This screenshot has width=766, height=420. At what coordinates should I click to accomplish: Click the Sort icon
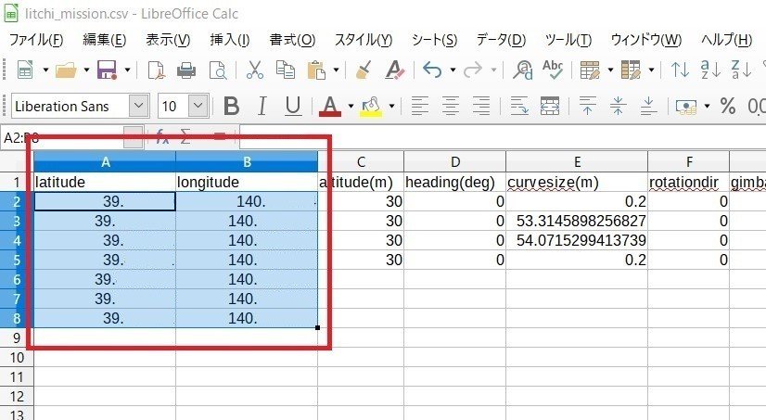click(x=680, y=70)
